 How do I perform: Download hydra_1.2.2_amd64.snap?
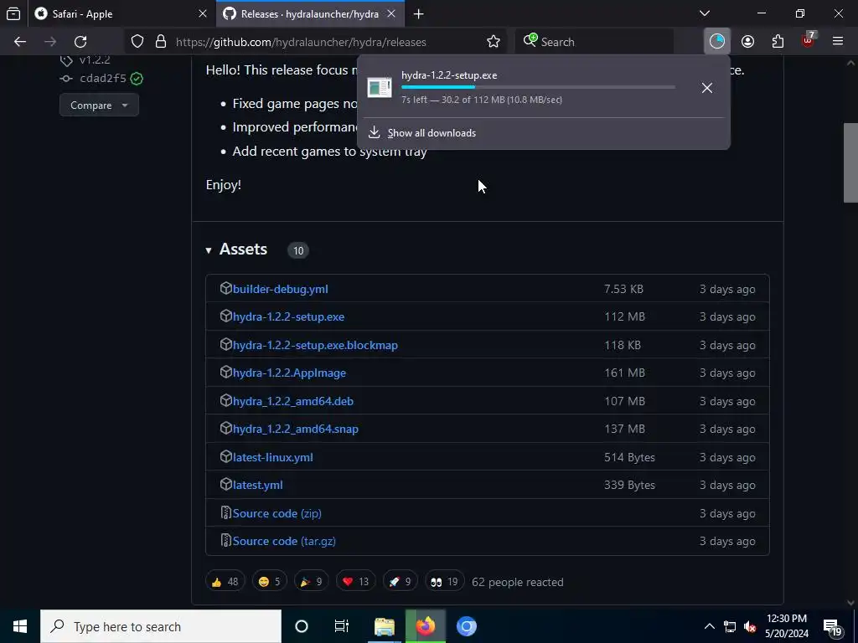296,430
